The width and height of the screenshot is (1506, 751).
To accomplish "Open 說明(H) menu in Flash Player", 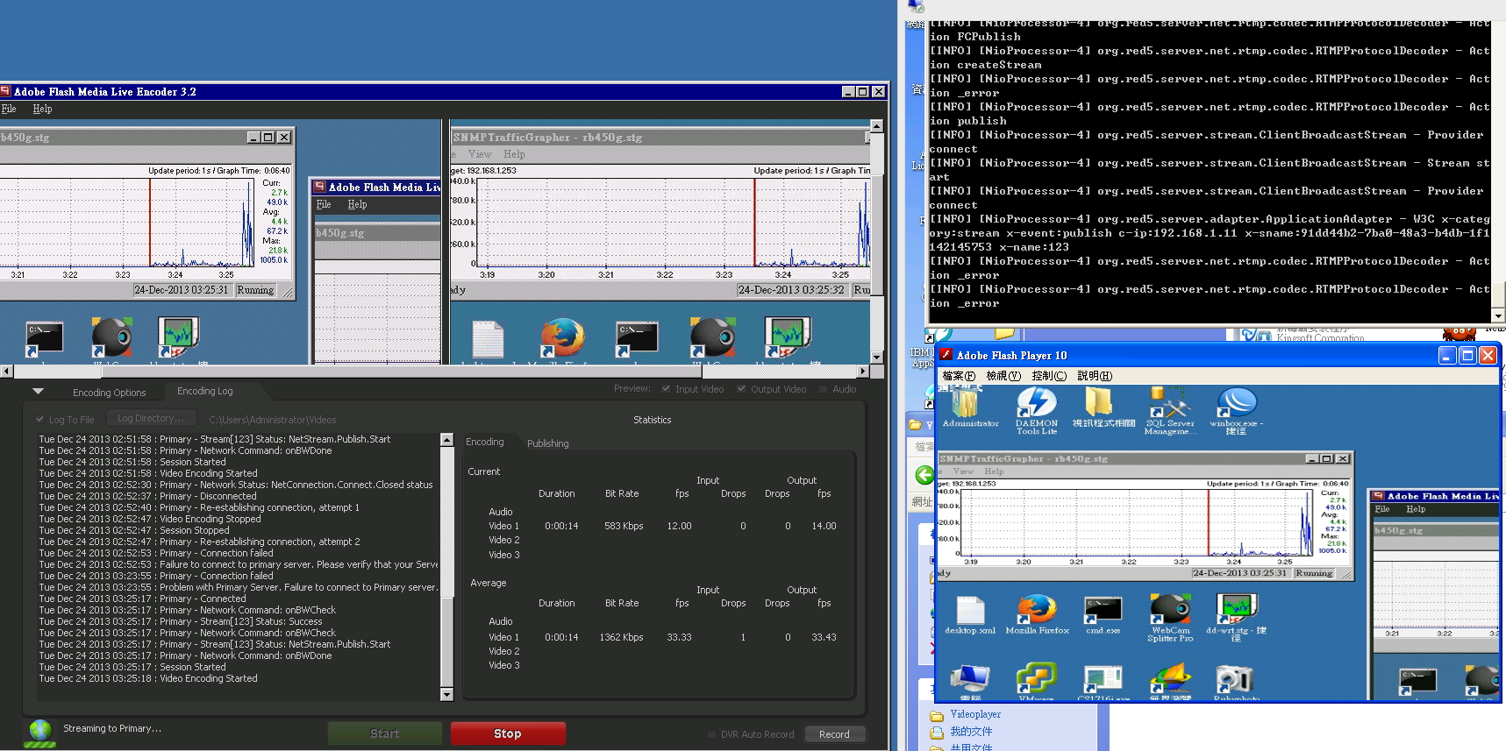I will (x=1095, y=376).
